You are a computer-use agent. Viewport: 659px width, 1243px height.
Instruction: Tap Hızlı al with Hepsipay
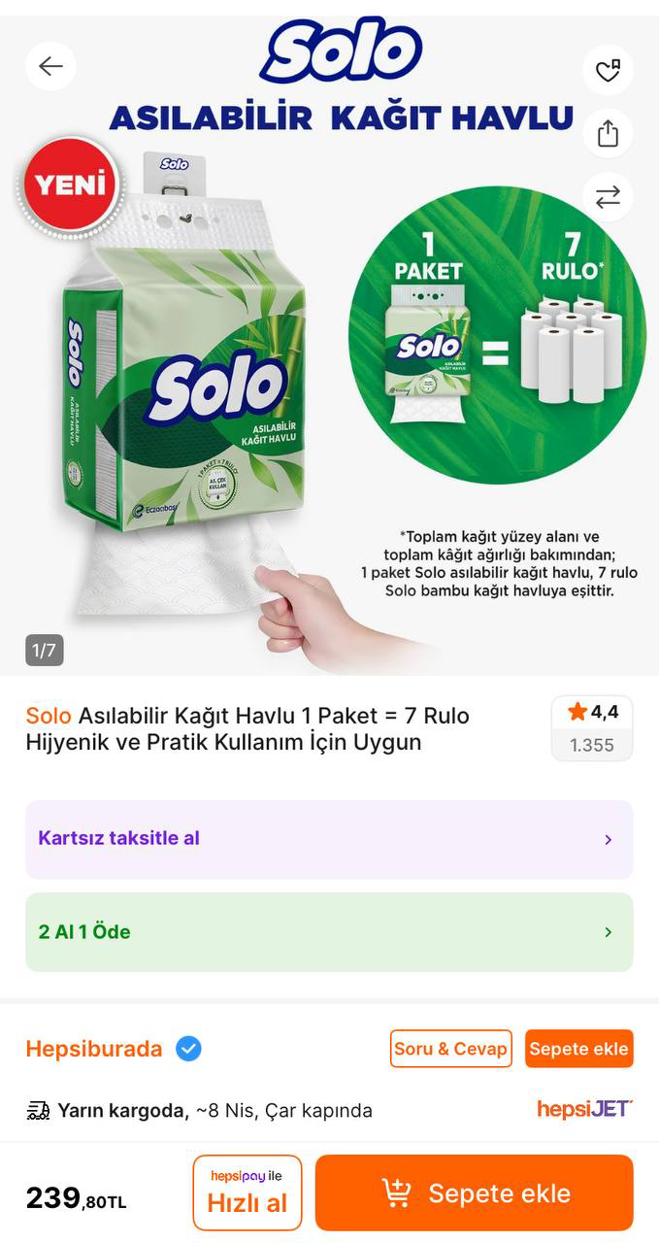(x=247, y=1193)
